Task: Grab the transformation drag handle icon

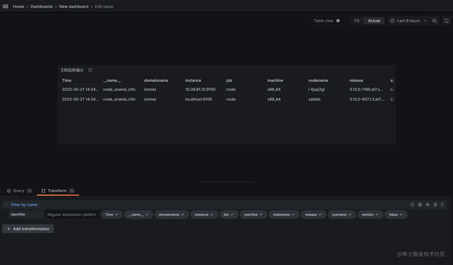Action: (x=442, y=205)
